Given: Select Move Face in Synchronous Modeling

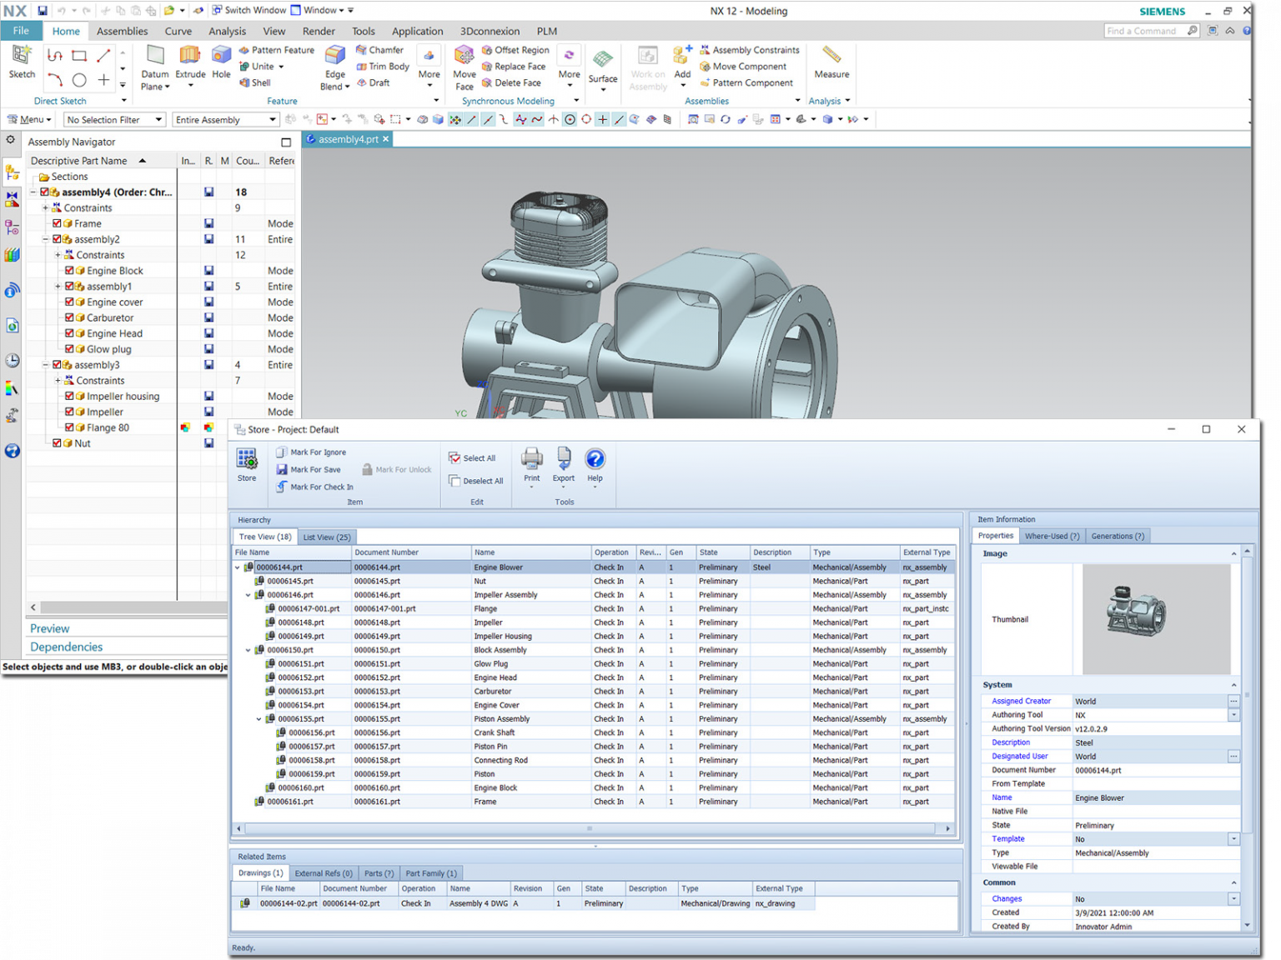Looking at the screenshot, I should click(464, 67).
